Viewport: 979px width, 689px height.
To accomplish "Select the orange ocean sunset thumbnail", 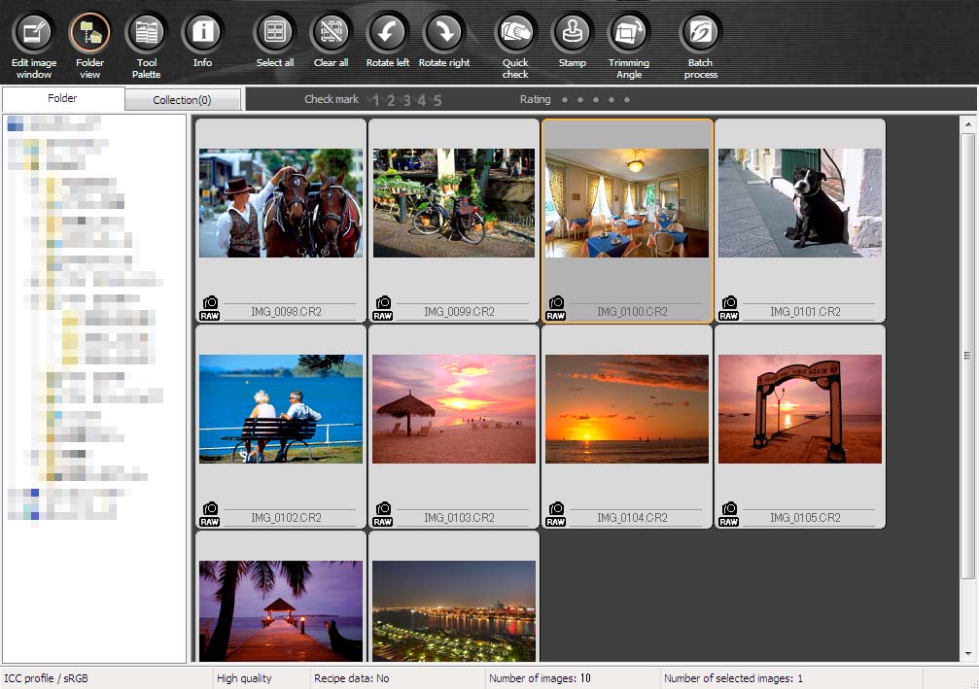I will coord(627,409).
